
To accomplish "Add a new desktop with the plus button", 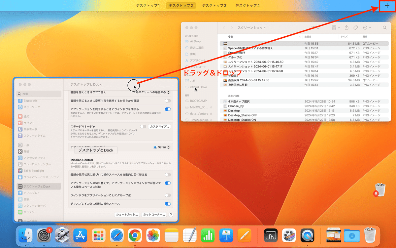I will pos(387,6).
